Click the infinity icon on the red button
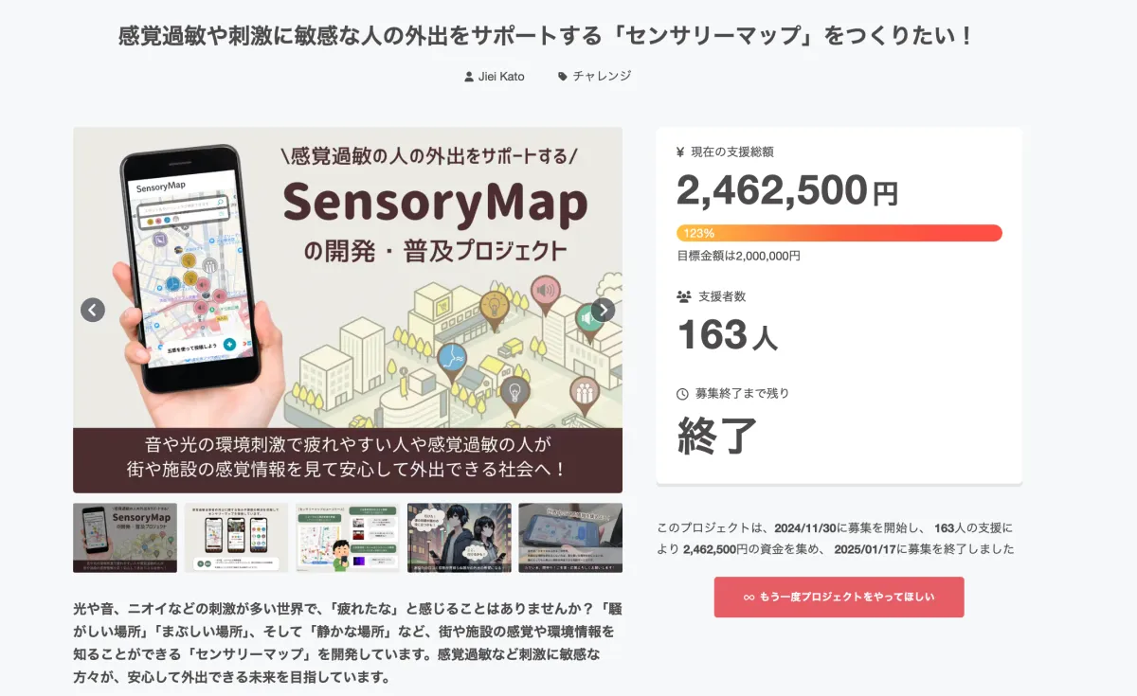This screenshot has height=696, width=1137. click(749, 598)
